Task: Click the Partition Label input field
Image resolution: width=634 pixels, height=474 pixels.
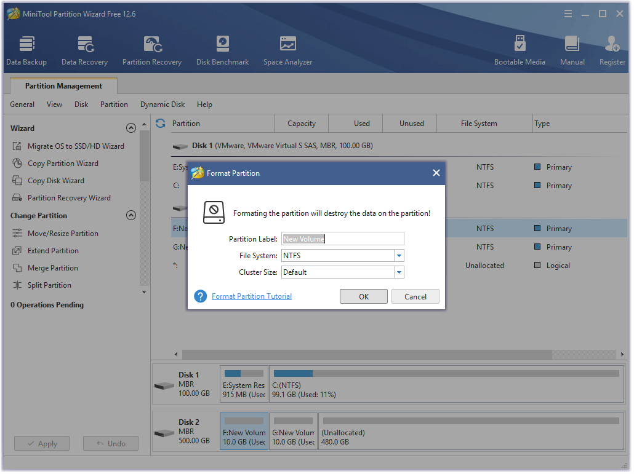Action: tap(342, 239)
